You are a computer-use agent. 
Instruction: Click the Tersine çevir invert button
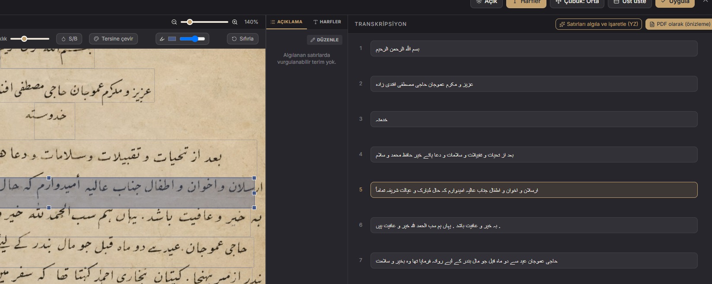pos(114,39)
